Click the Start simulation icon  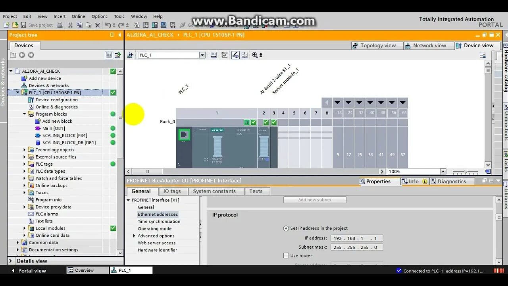(x=164, y=25)
